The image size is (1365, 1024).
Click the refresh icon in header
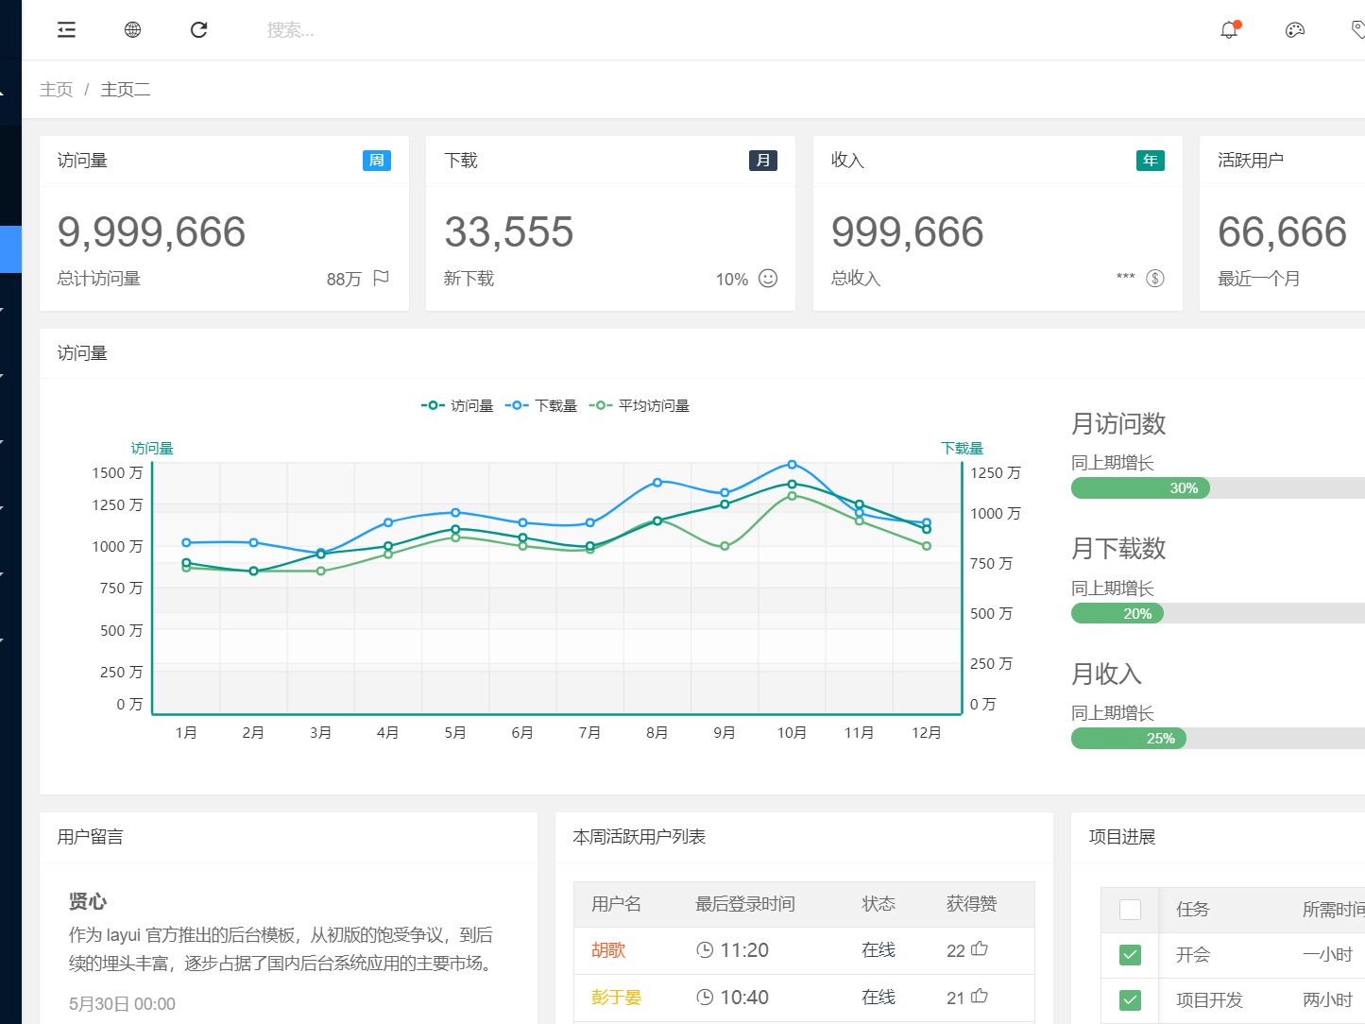[198, 30]
